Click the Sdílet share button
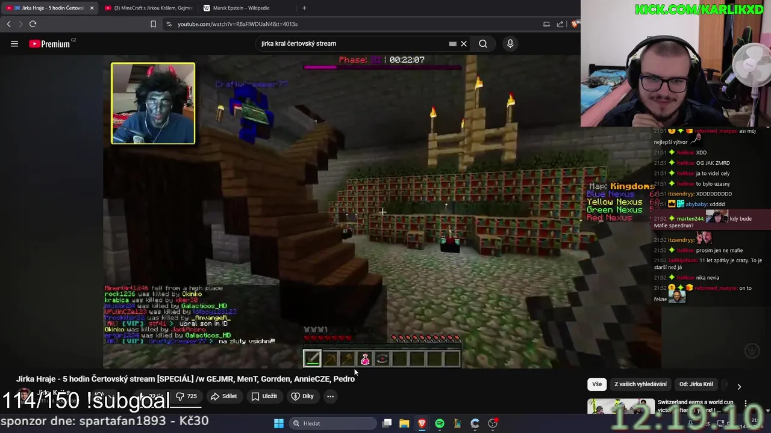Screen dimensions: 771x433 223,396
